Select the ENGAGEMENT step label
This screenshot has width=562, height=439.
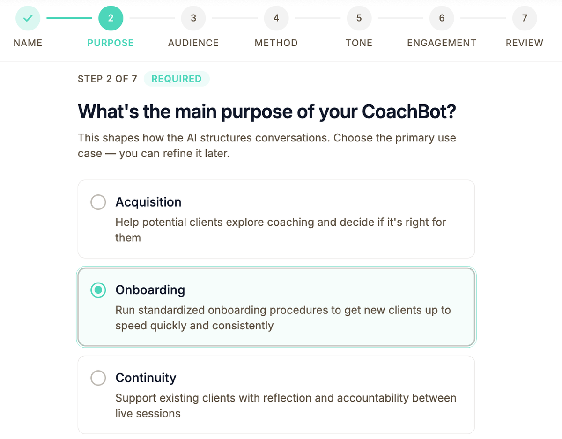(441, 43)
